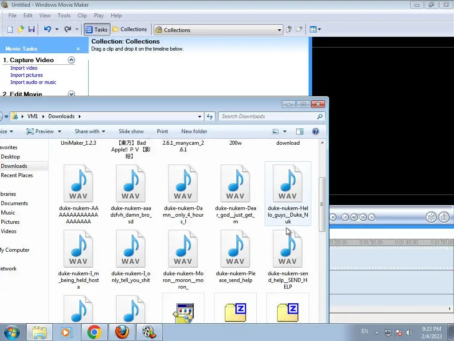Select Music library in sidebar

coord(8,213)
